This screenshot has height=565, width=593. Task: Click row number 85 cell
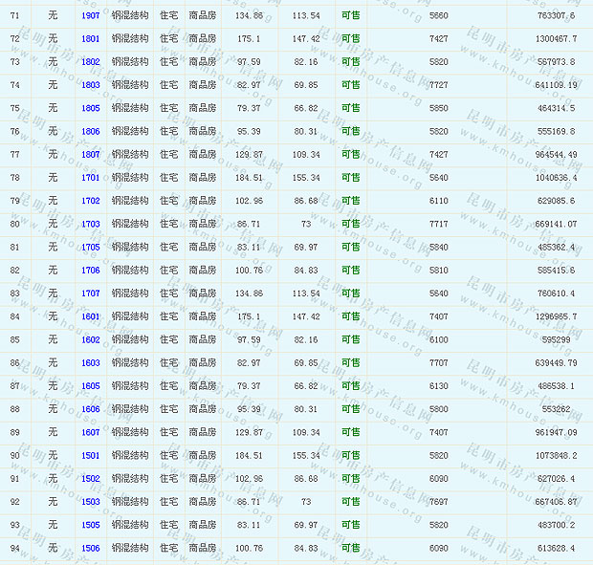point(15,339)
